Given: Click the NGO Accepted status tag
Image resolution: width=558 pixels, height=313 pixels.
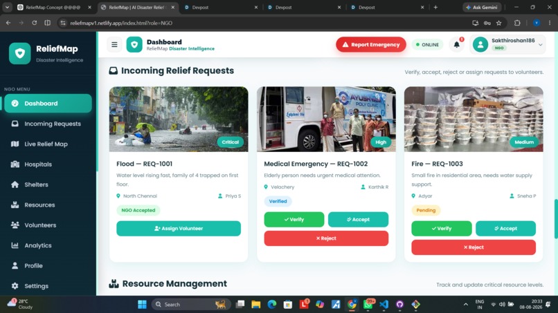Looking at the screenshot, I should 138,210.
